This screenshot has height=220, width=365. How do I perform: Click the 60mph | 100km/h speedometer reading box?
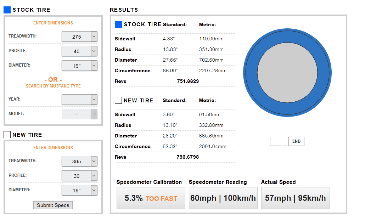(223, 198)
